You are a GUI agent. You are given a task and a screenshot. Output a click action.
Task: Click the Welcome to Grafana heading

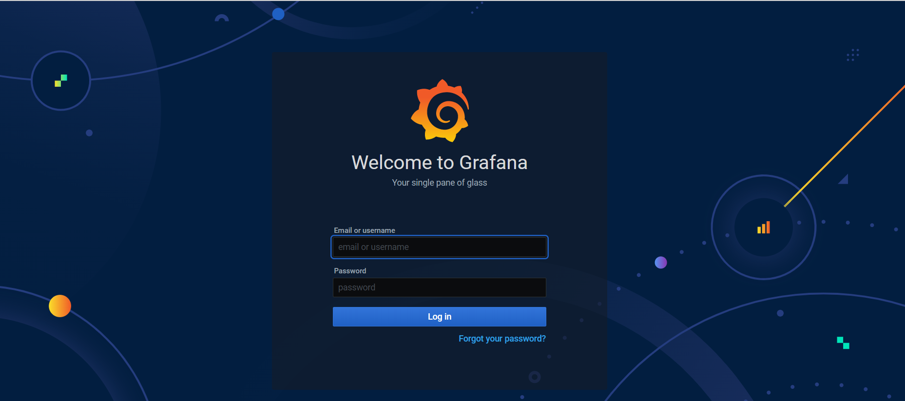[440, 162]
